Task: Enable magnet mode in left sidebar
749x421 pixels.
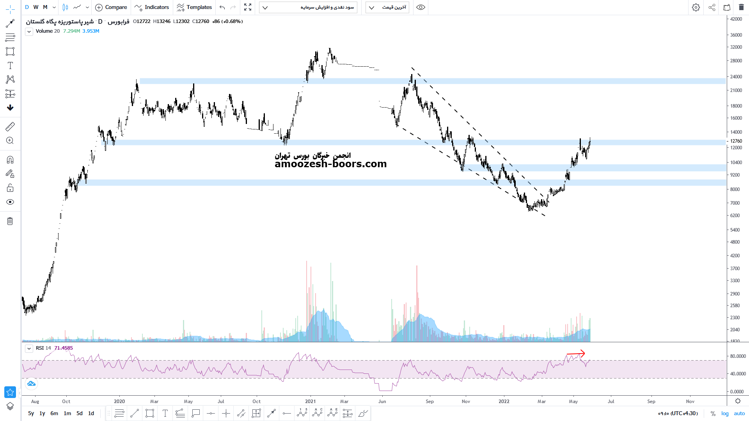Action: [x=10, y=160]
